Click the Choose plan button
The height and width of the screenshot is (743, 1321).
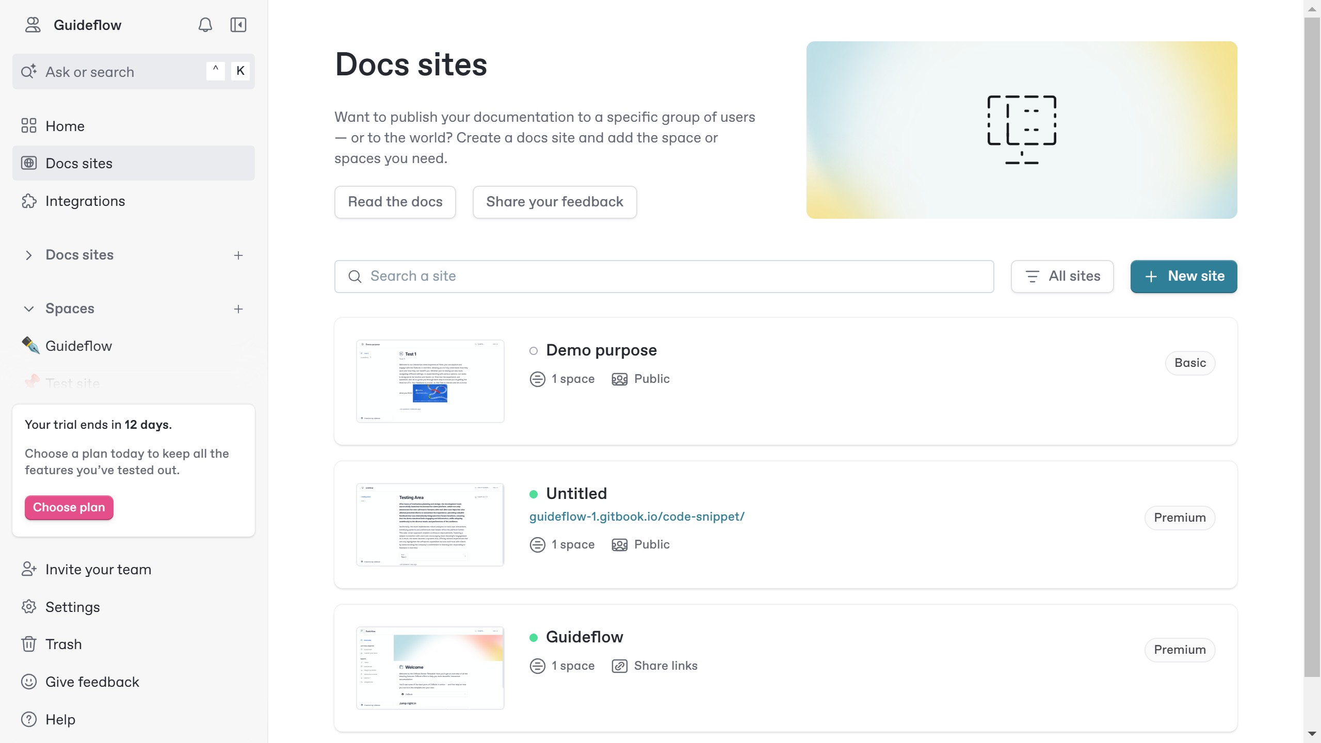point(69,507)
